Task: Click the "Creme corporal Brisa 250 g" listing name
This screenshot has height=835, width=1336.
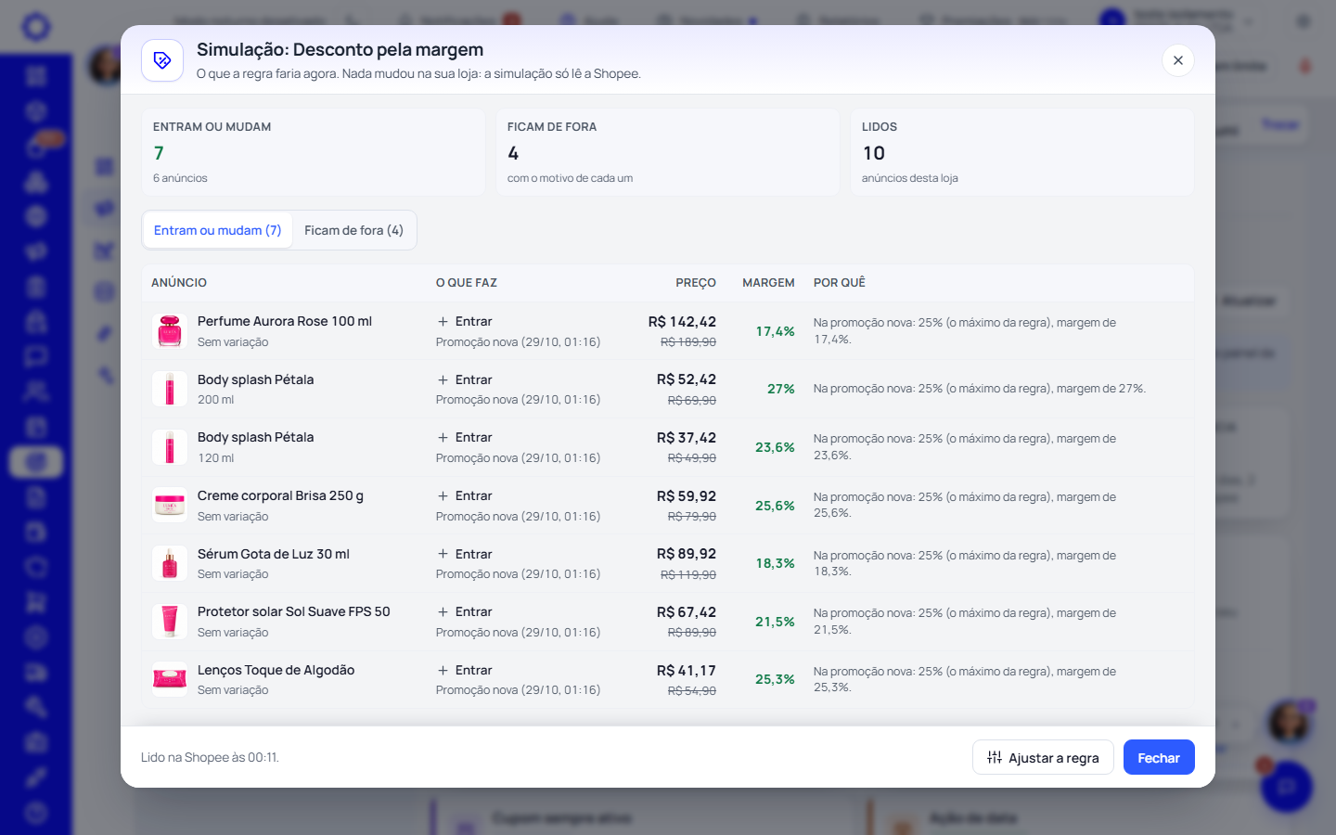Action: (x=280, y=495)
